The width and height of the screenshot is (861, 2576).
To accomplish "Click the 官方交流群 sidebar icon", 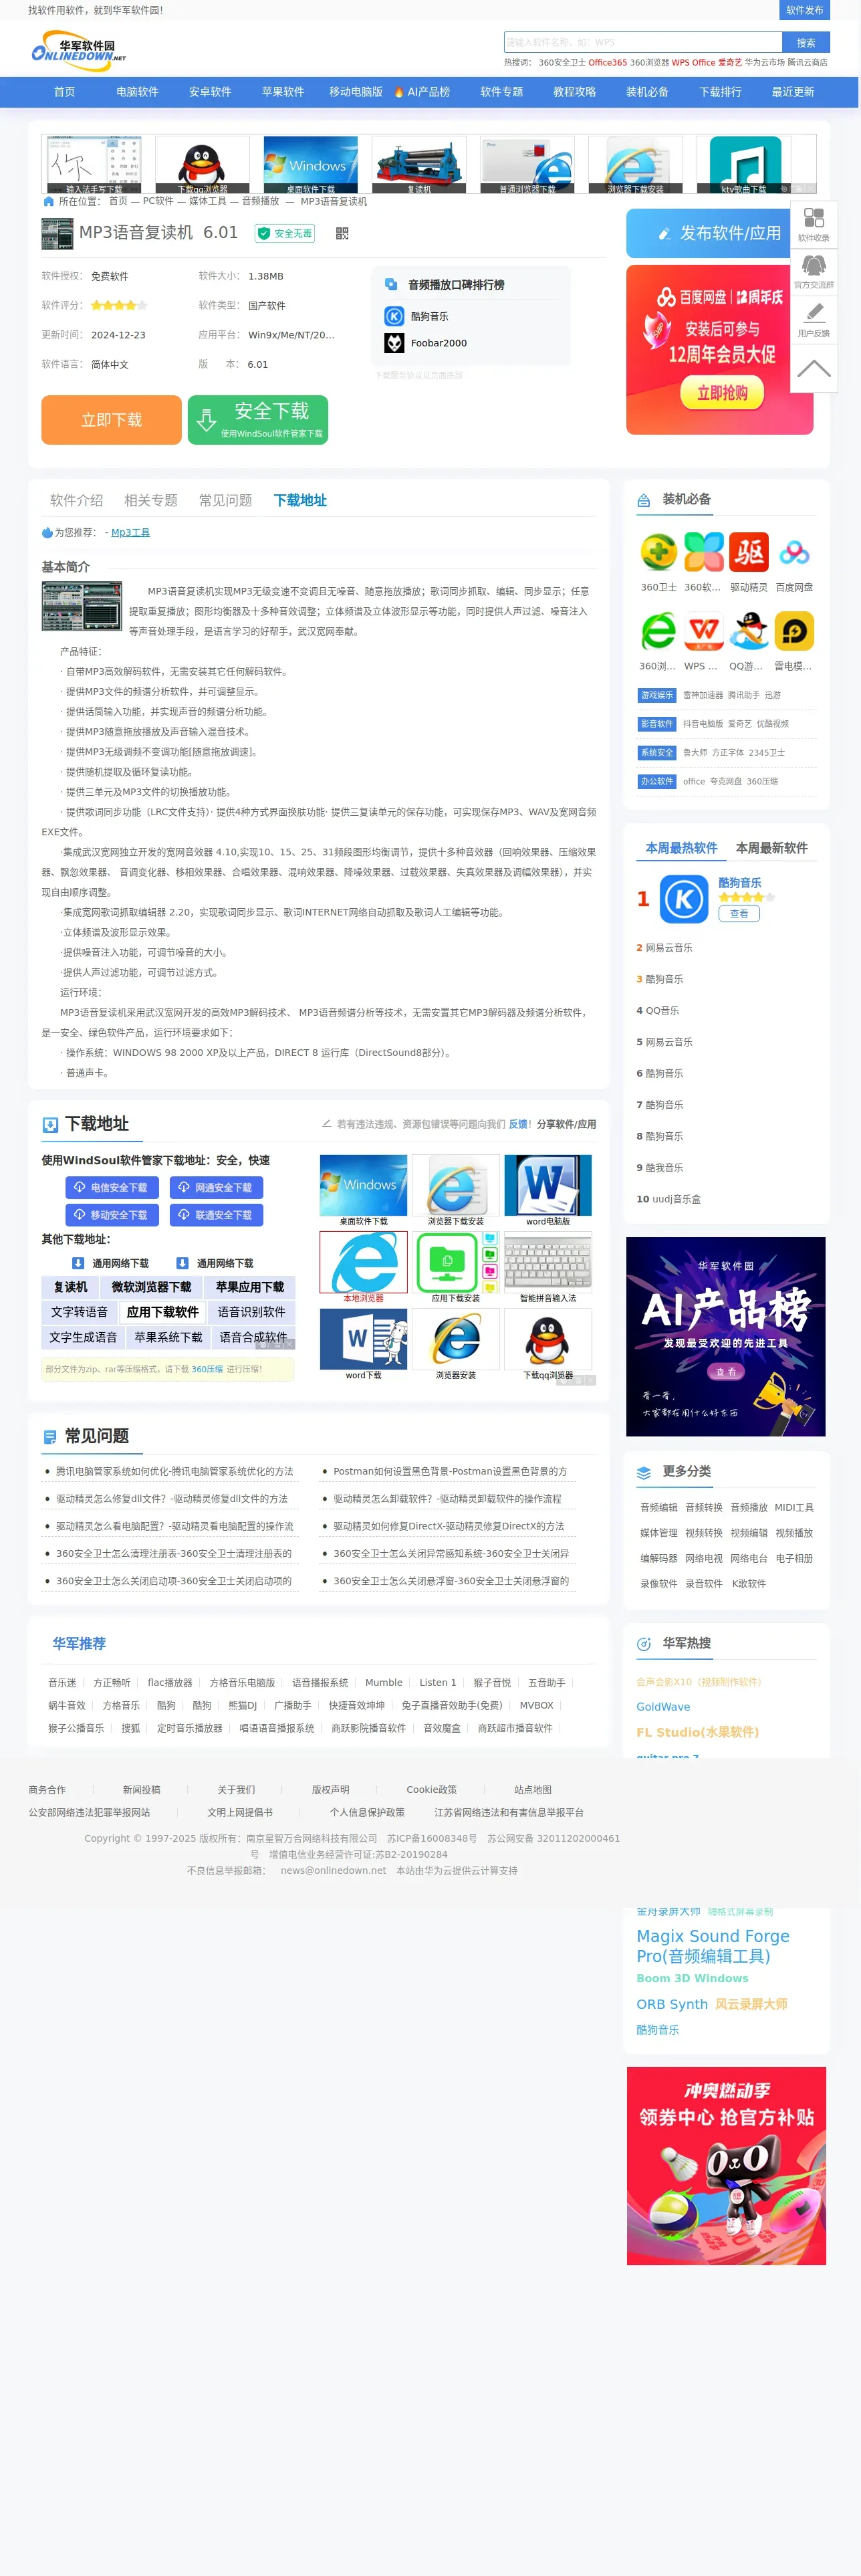I will click(x=814, y=272).
